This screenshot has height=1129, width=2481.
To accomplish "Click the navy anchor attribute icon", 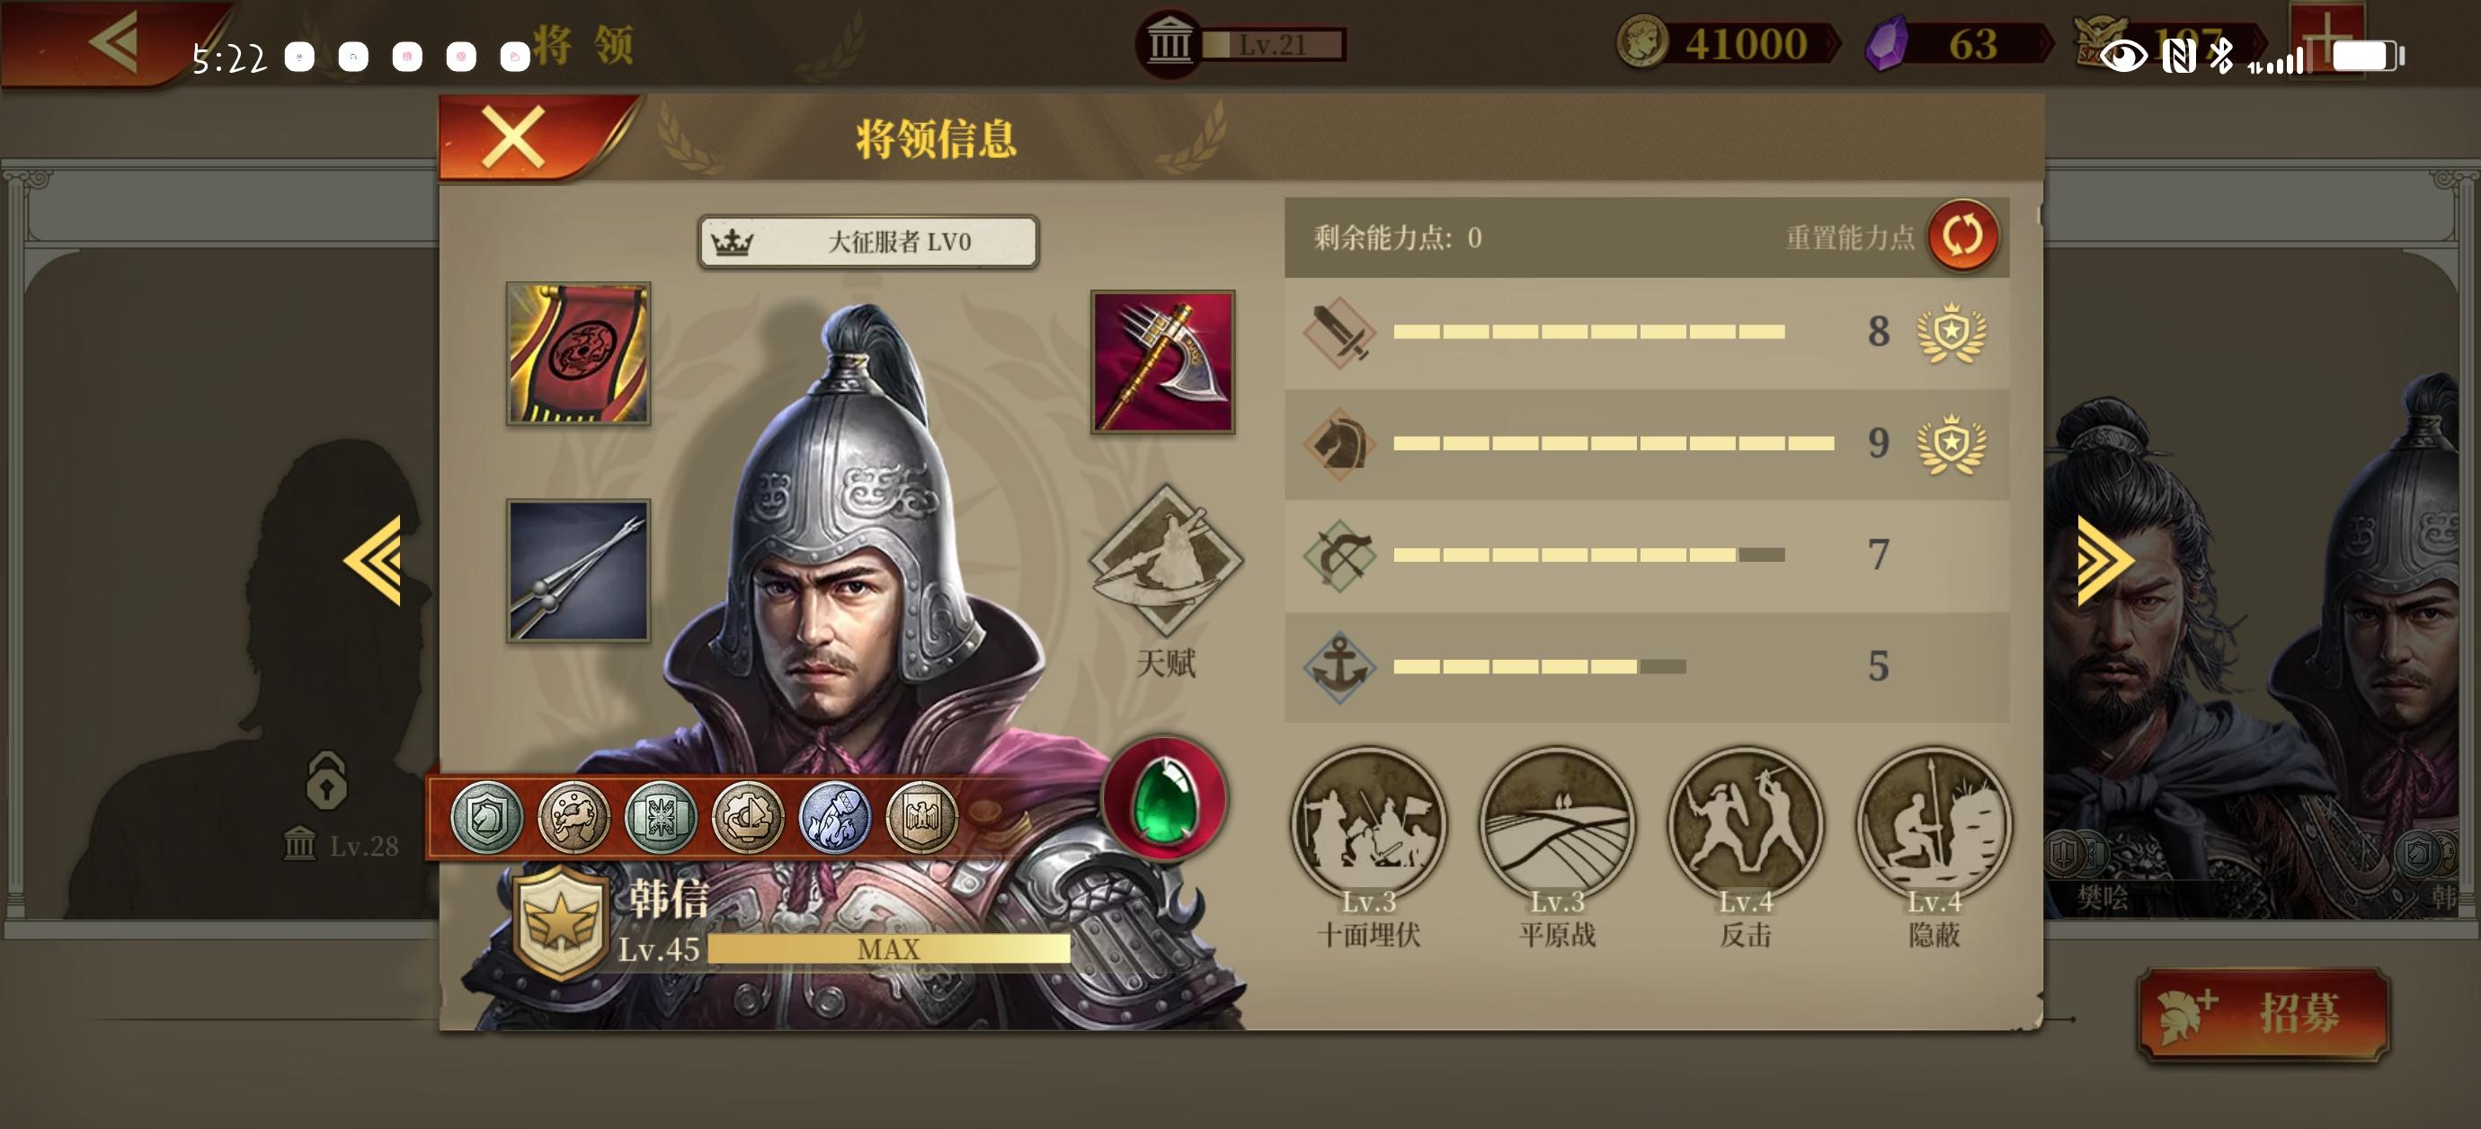I will pyautogui.click(x=1338, y=667).
